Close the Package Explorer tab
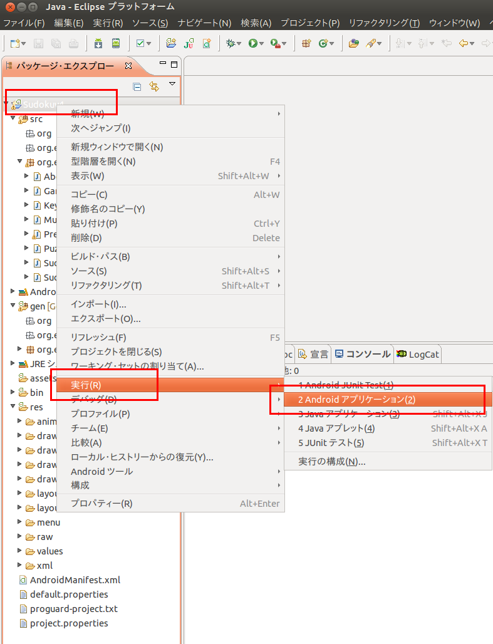493x644 pixels. coord(128,66)
